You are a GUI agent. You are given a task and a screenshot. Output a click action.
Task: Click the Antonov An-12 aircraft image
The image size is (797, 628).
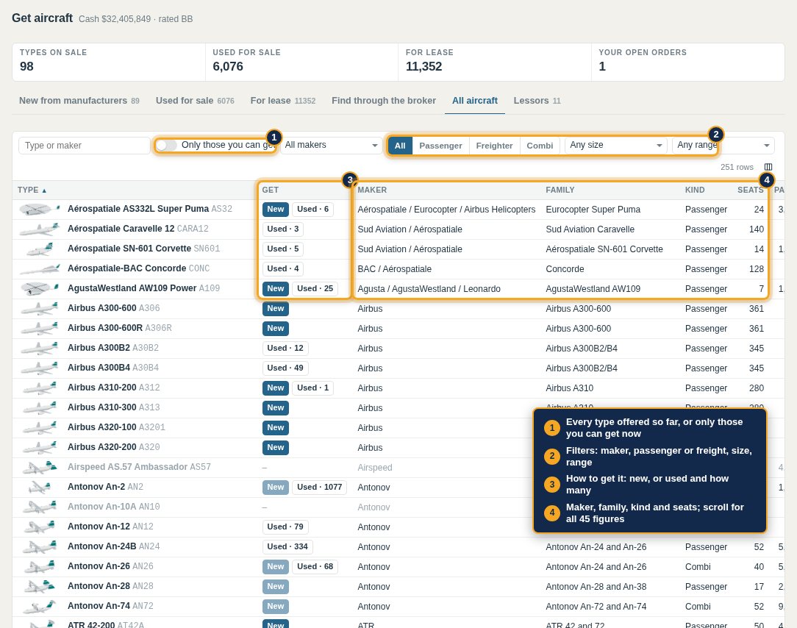(x=39, y=527)
